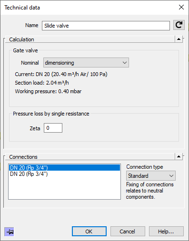189x241 pixels.
Task: Select the second DN 20 (Rp 3/4") entry
Action: [29, 174]
